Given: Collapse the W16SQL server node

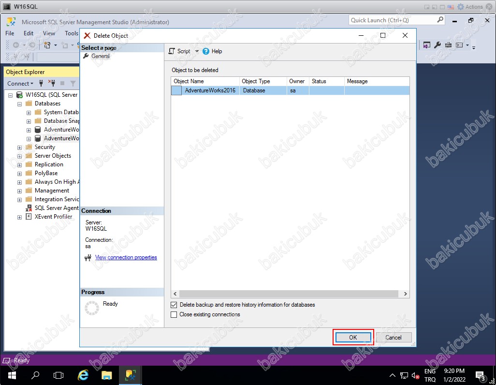Looking at the screenshot, I should pyautogui.click(x=11, y=95).
